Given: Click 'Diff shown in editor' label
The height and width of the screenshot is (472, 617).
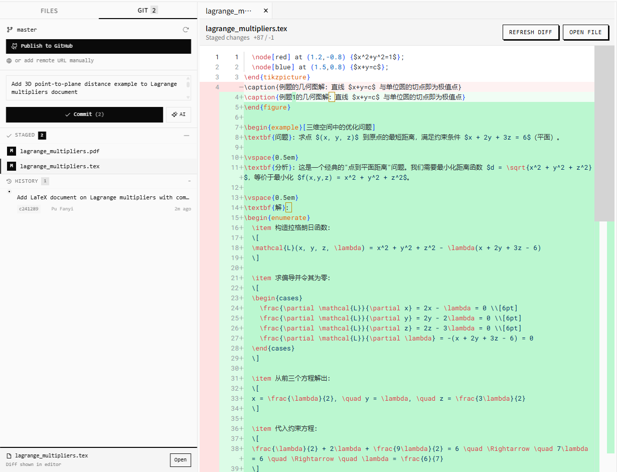Looking at the screenshot, I should (x=34, y=464).
